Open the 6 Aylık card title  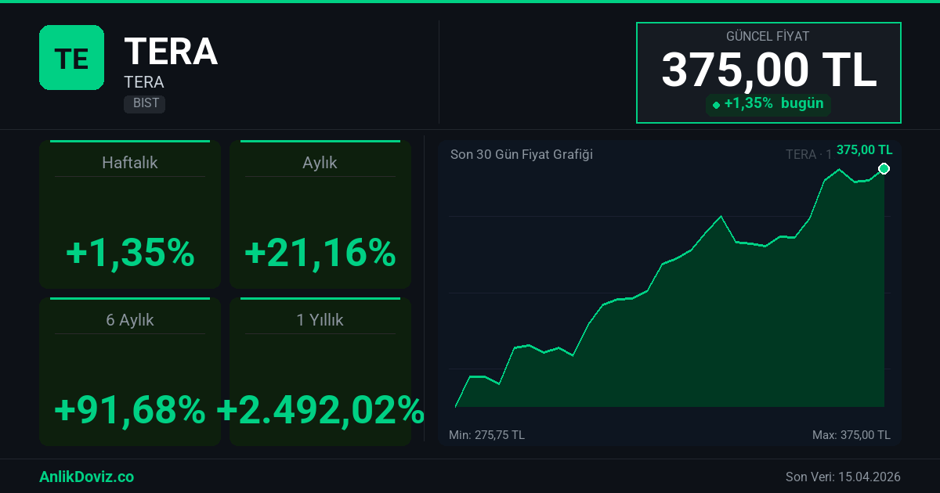(x=130, y=320)
